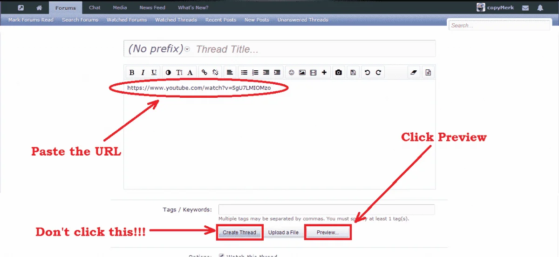This screenshot has height=257, width=559.
Task: Open the copyMerk account menu
Action: pyautogui.click(x=496, y=7)
